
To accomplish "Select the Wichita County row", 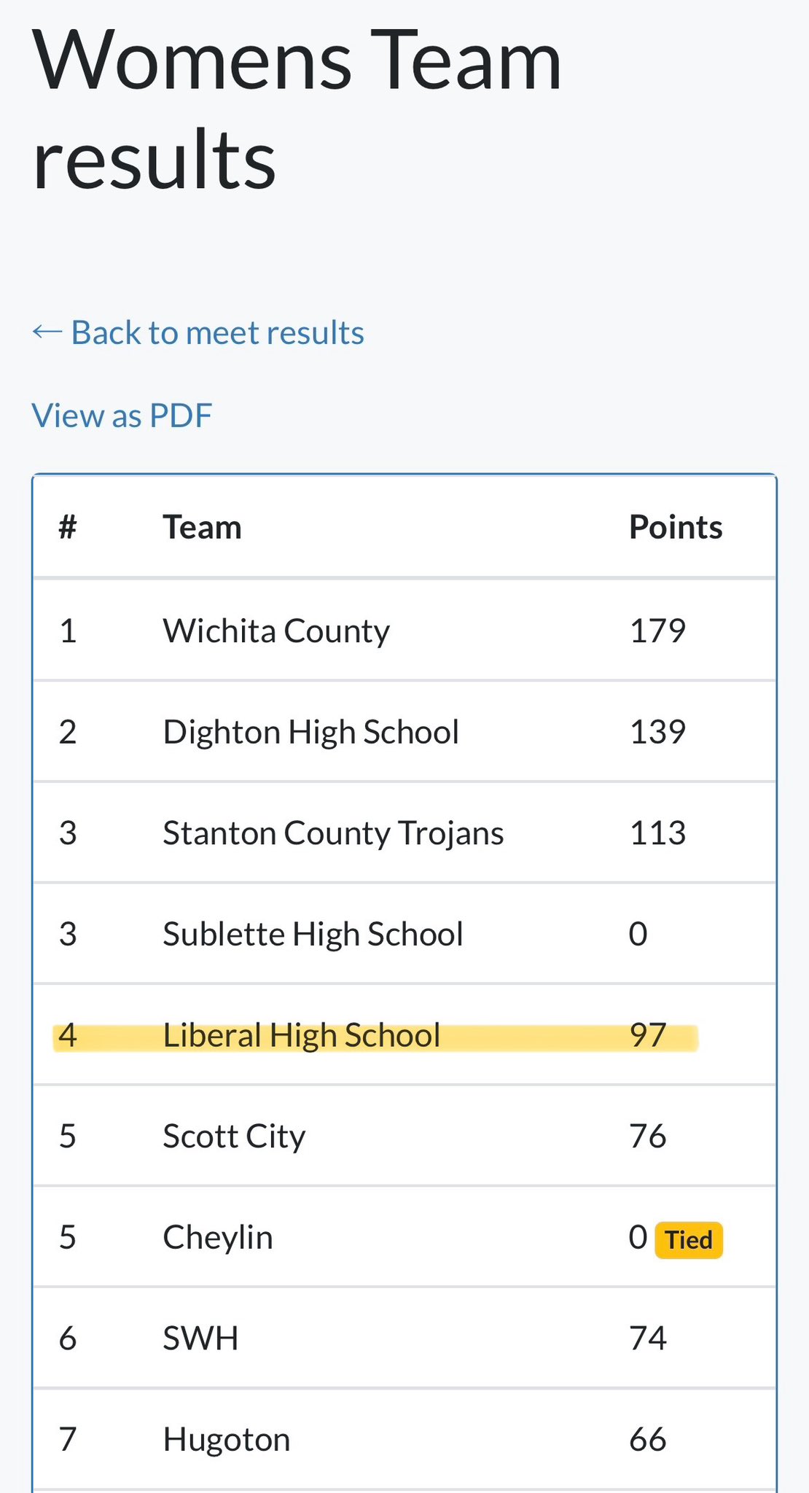I will (x=404, y=631).
